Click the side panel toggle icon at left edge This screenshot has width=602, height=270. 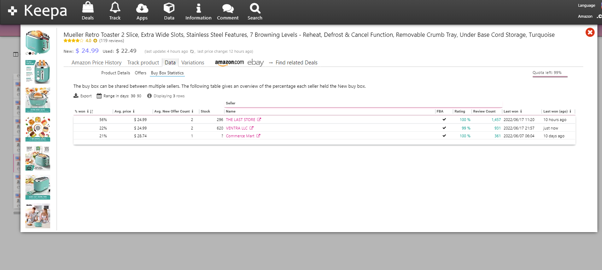click(x=16, y=54)
